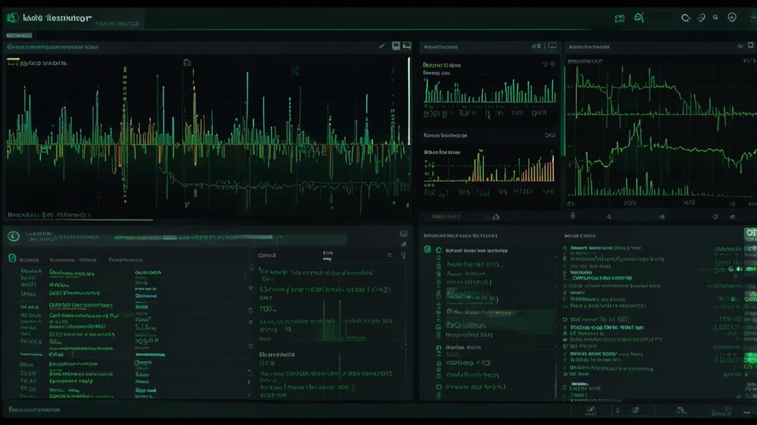
Task: Click the leftmost icon in the bottom-right status bar
Action: 590,410
